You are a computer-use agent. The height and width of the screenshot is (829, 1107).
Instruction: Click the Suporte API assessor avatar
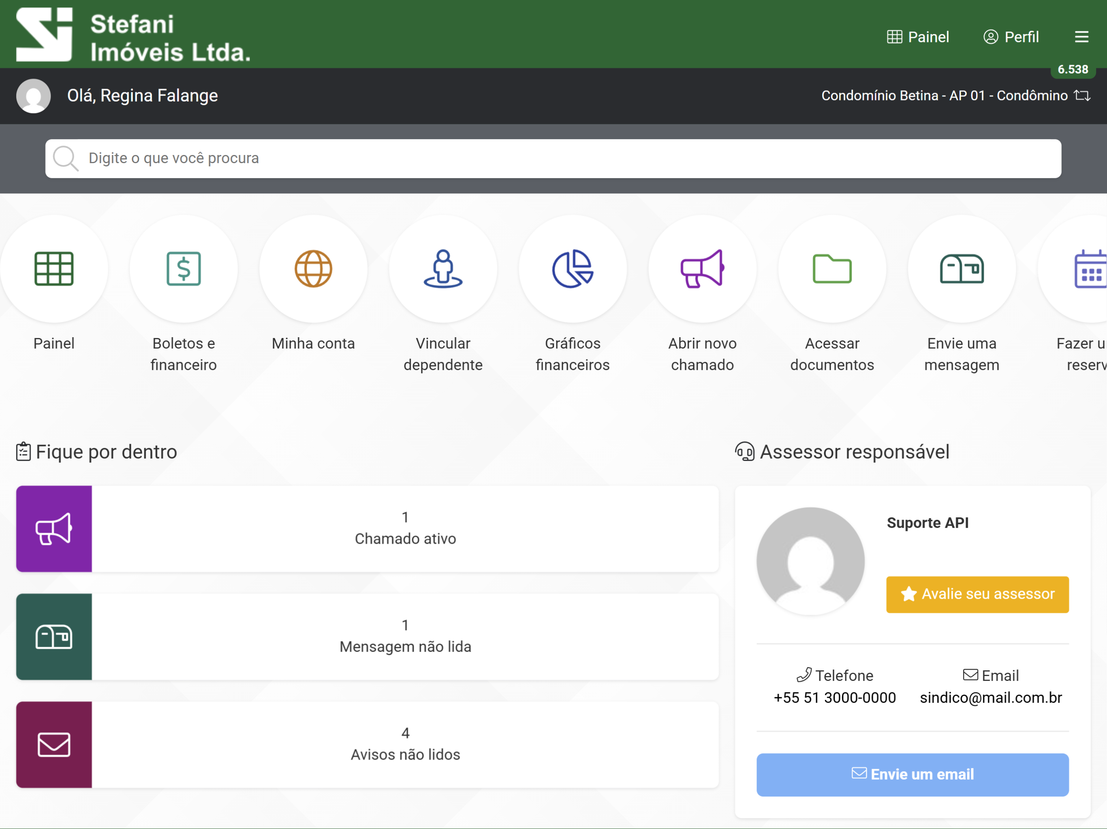[810, 561]
